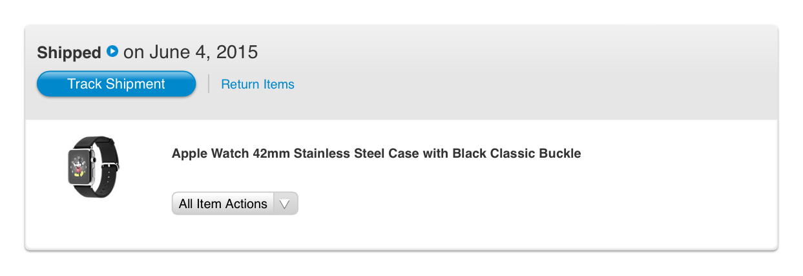The width and height of the screenshot is (803, 276).
Task: Click the divider between Track Shipment and Return
Action: (209, 84)
